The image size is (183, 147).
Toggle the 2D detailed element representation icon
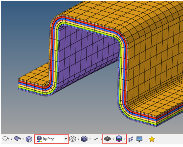pos(107,139)
